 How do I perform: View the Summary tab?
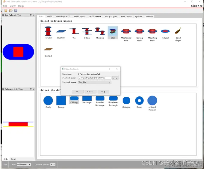(x=149, y=17)
